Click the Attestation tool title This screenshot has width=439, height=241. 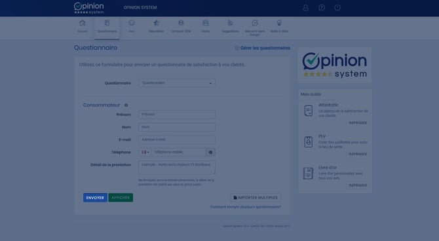point(328,105)
